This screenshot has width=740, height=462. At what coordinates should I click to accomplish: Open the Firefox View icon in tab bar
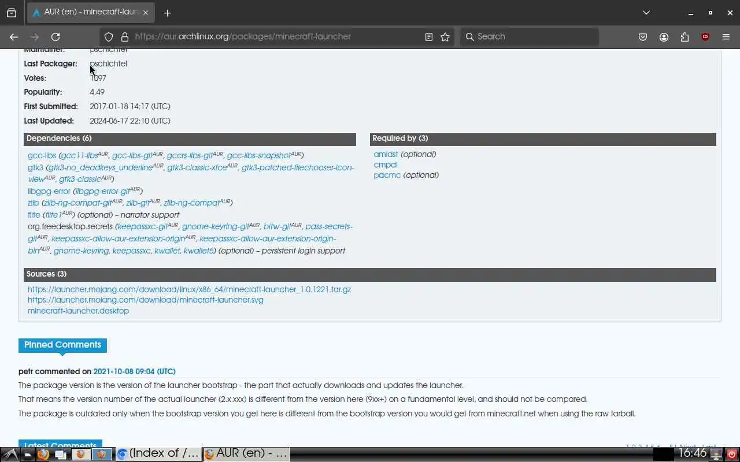point(12,13)
